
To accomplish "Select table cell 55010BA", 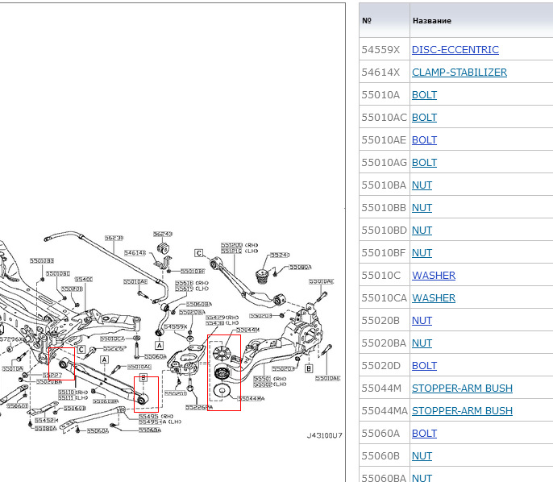I will click(x=385, y=185).
